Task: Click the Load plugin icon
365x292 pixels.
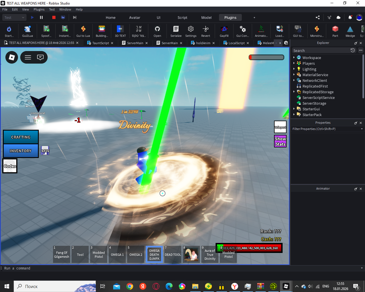Action: click(x=280, y=31)
